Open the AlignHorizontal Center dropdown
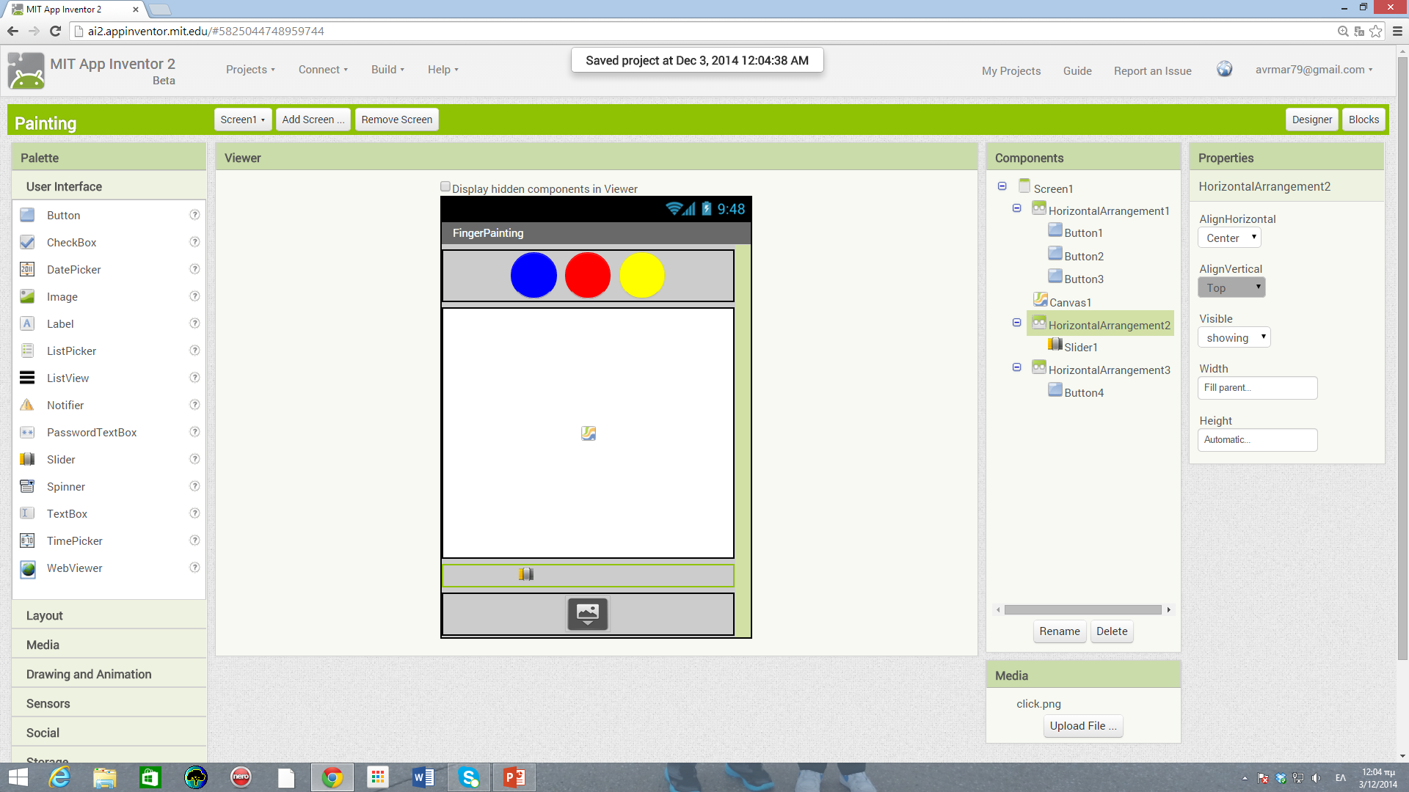 1229,238
